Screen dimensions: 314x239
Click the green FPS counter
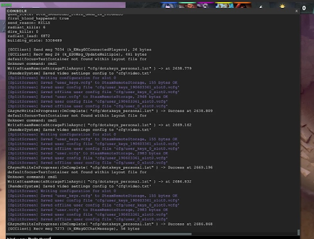(x=6, y=5)
